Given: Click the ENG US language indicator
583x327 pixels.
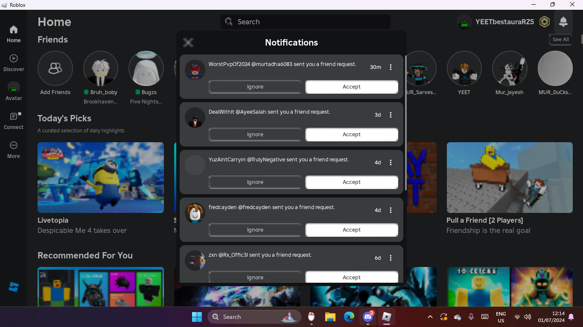Looking at the screenshot, I should (x=501, y=317).
